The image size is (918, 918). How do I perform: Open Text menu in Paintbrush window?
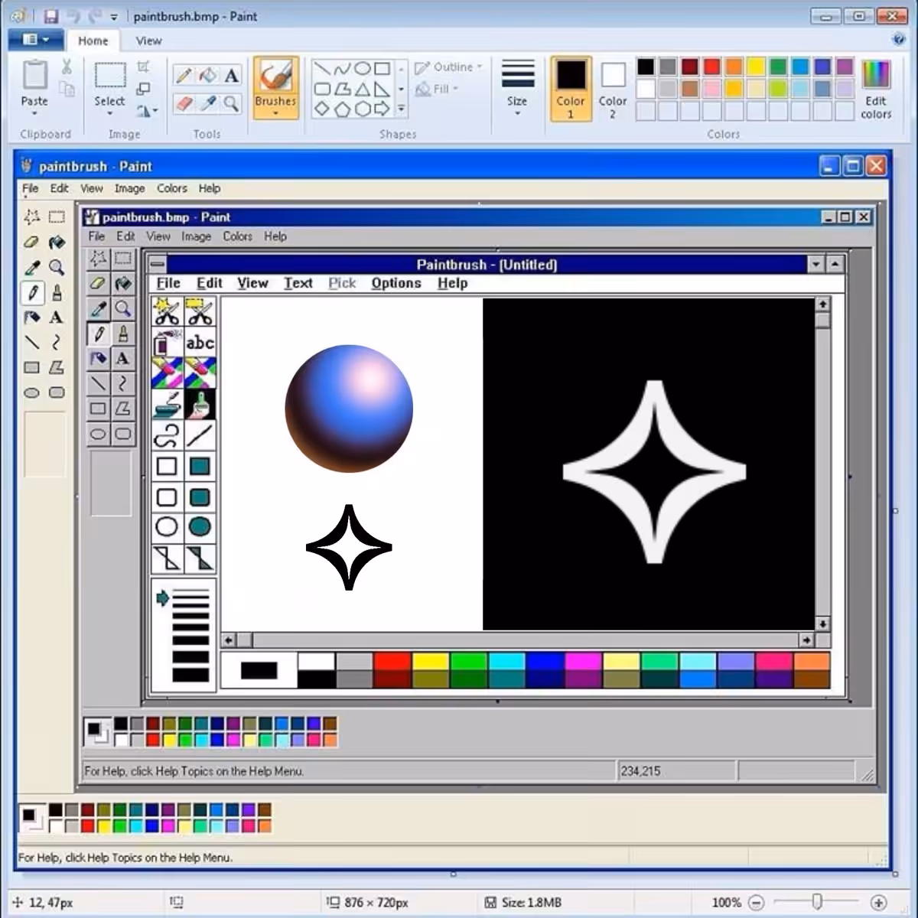298,283
